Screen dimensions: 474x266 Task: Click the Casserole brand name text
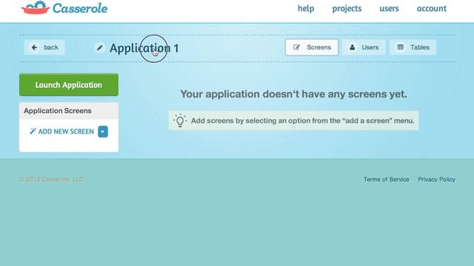coord(80,8)
